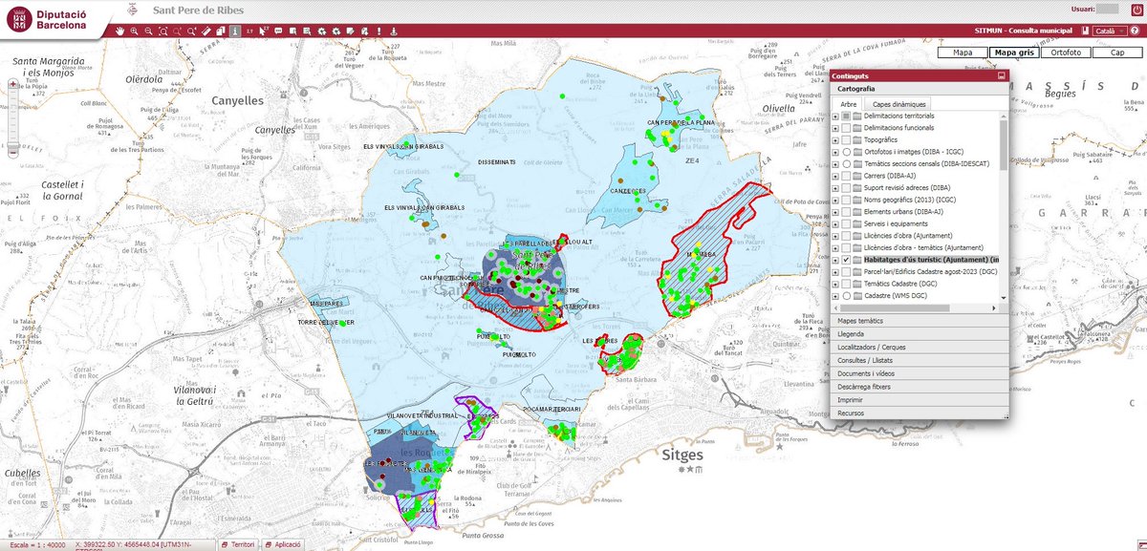Open the Documents i vídeos section
Screen dimensions: 1147x551
919,373
